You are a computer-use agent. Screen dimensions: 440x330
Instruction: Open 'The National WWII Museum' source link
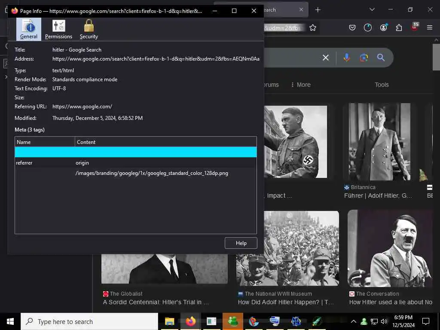(x=275, y=294)
